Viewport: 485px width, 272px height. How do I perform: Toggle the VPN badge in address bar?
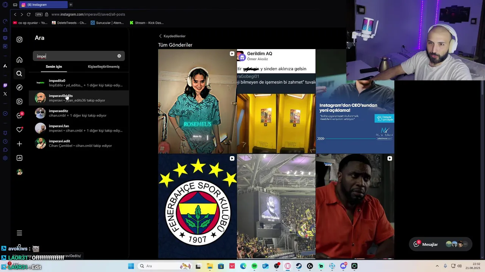(39, 14)
